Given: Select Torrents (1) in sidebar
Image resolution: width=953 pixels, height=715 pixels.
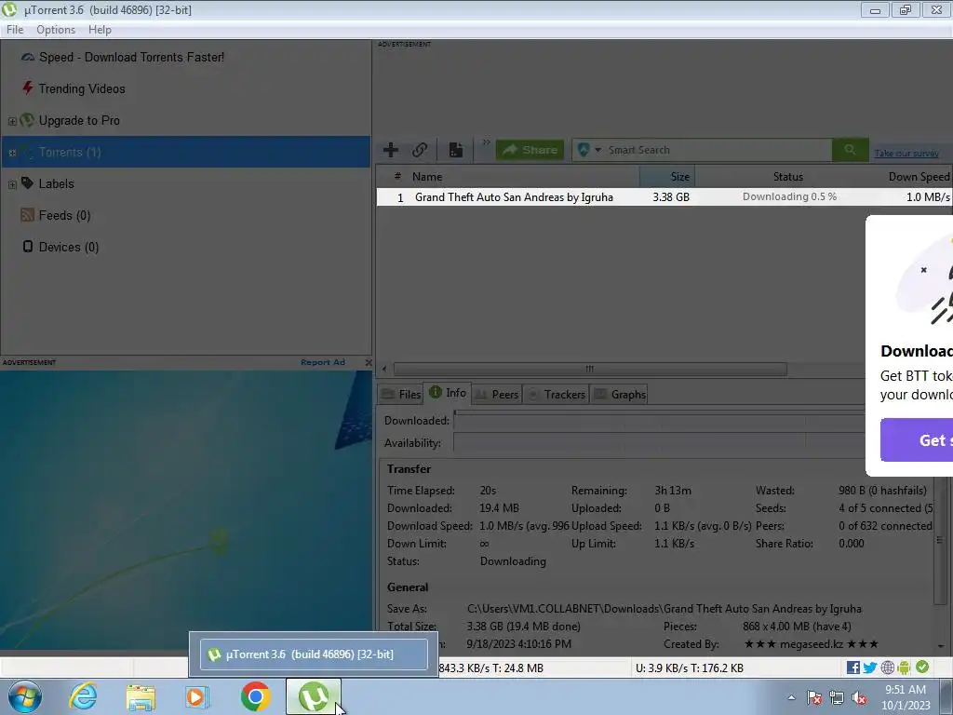Looking at the screenshot, I should (x=186, y=152).
